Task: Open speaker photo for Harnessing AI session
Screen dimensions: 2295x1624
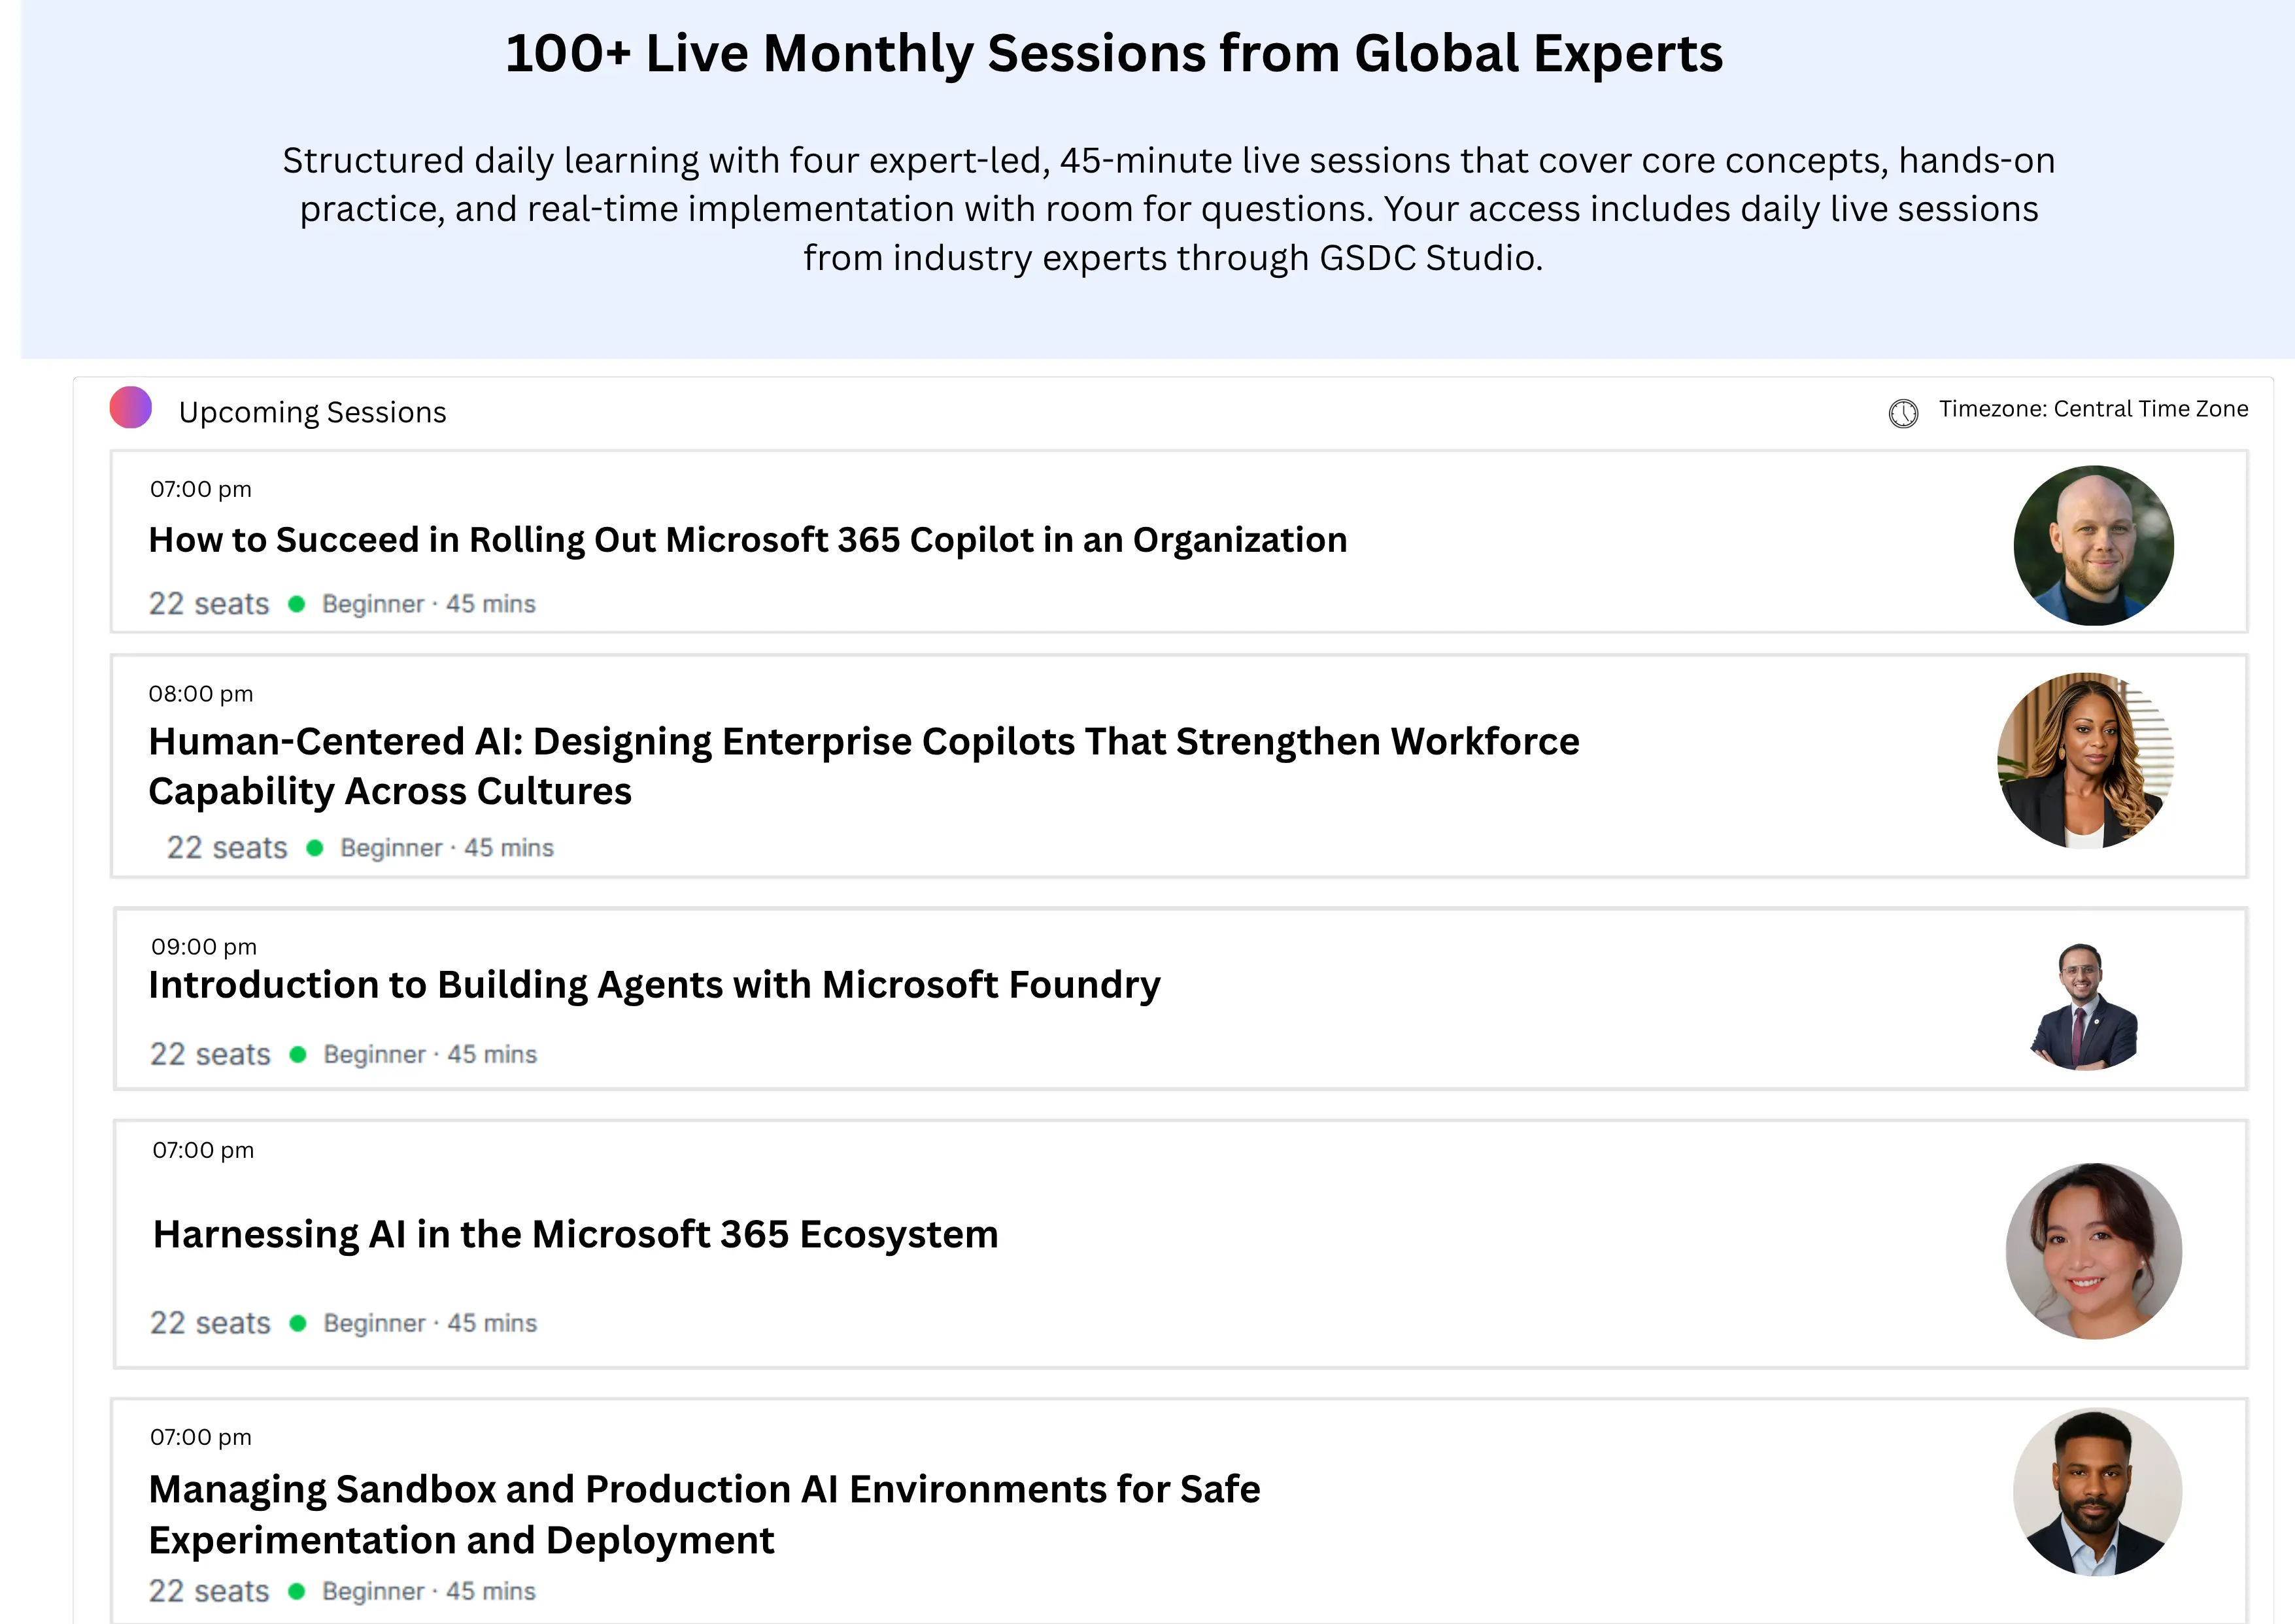Action: point(2093,1251)
